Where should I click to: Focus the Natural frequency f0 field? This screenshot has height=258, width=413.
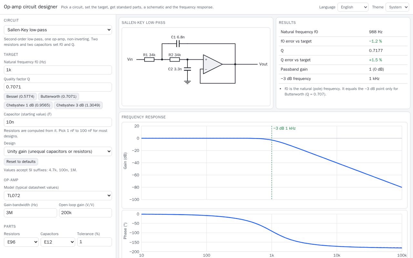[x=58, y=70]
